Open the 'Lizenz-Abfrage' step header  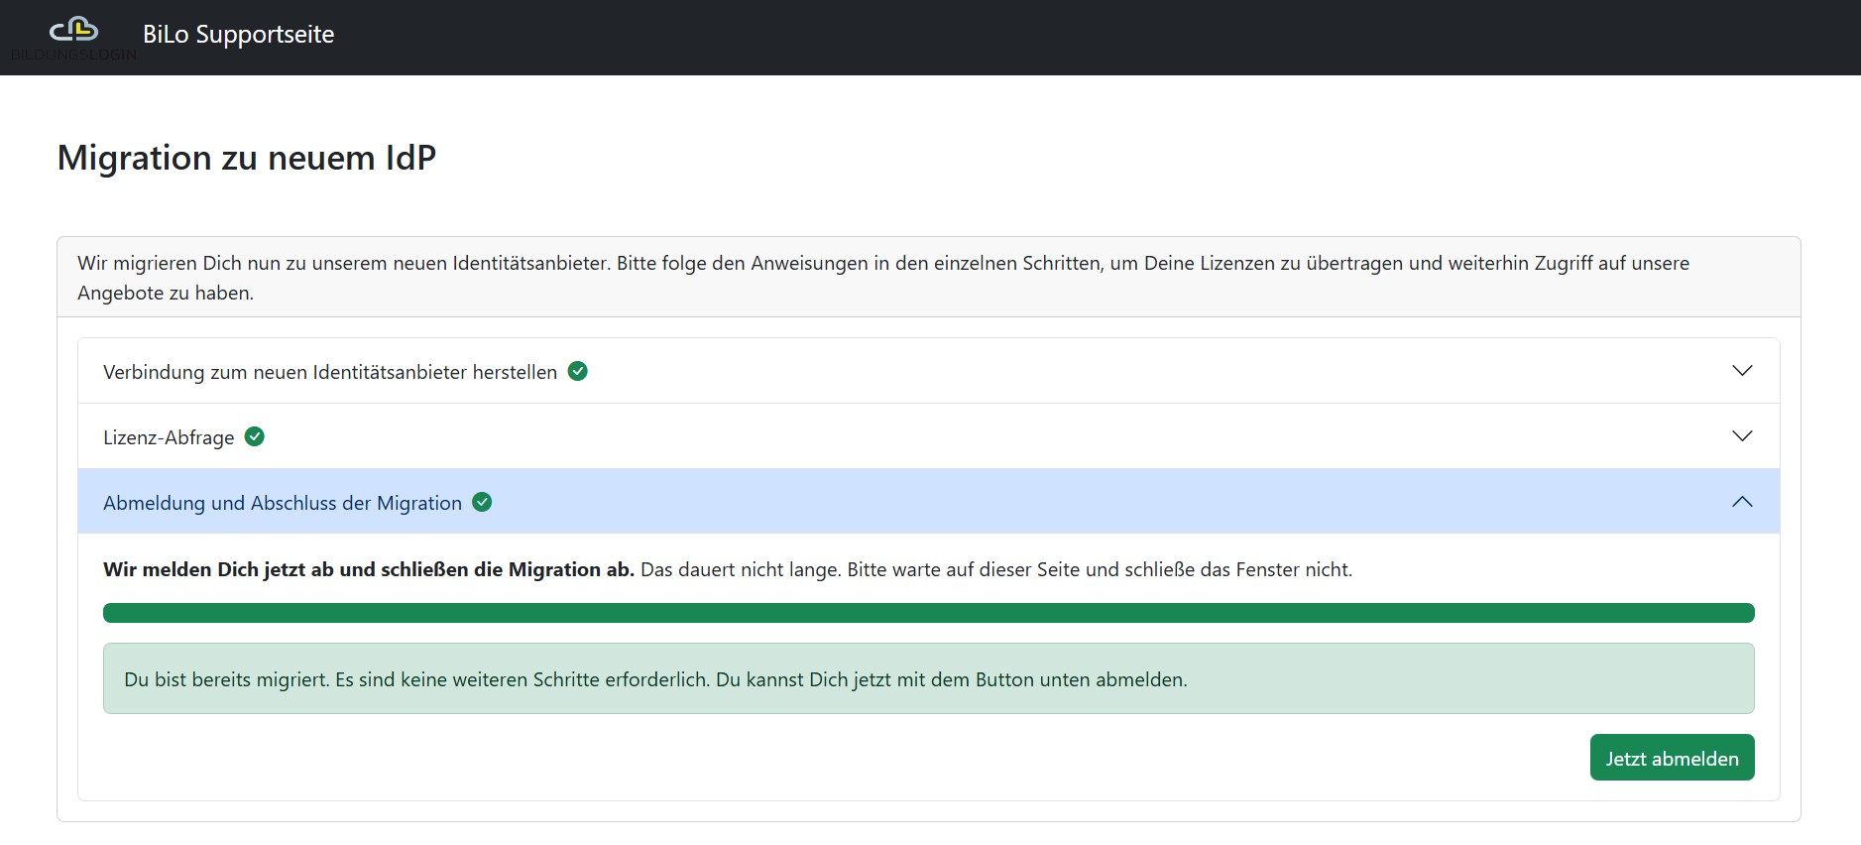(x=929, y=436)
